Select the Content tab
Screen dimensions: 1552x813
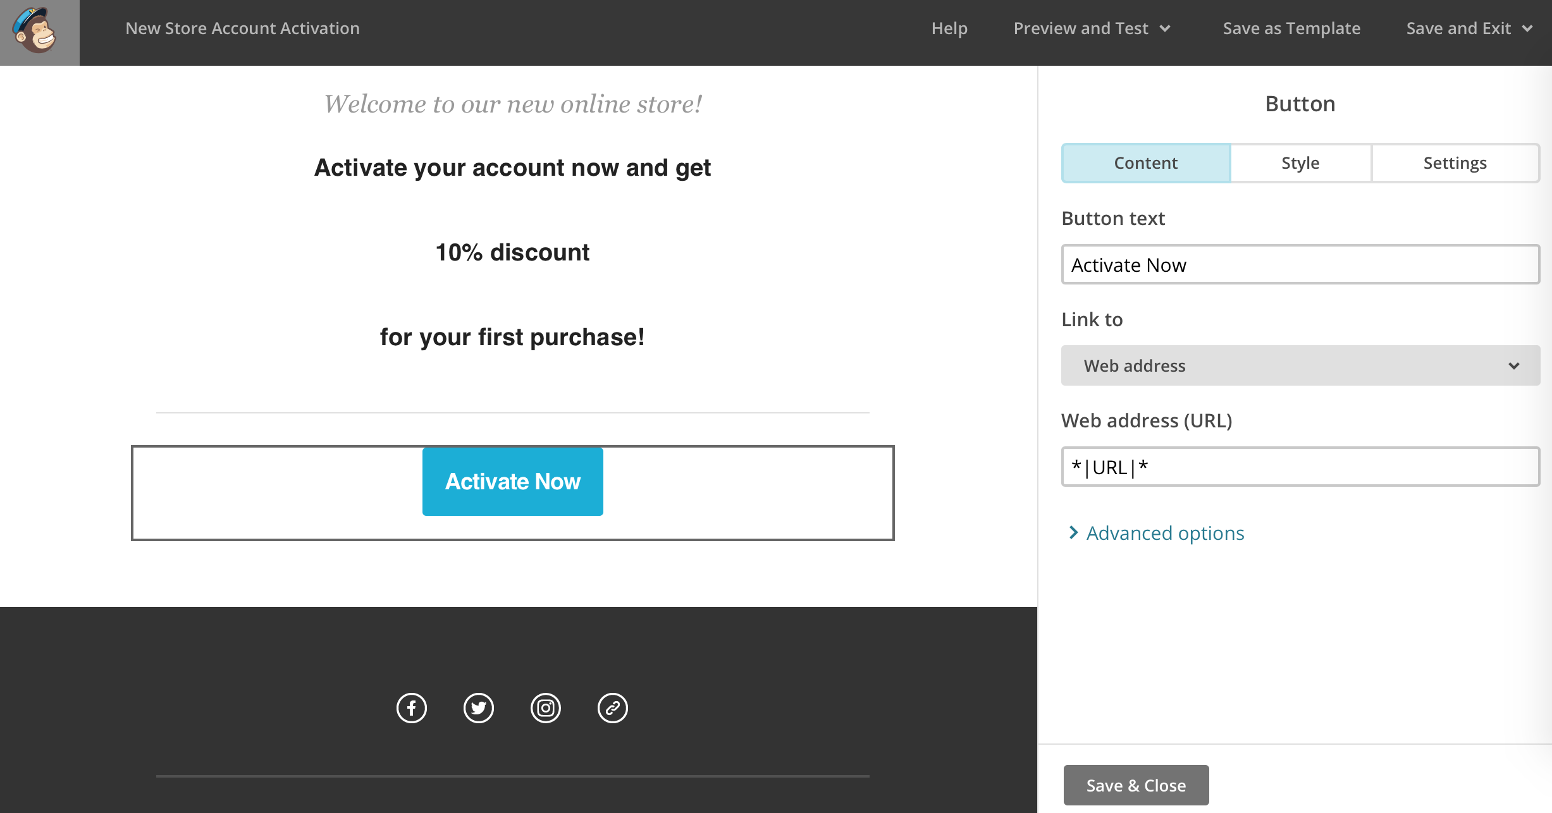pyautogui.click(x=1146, y=163)
